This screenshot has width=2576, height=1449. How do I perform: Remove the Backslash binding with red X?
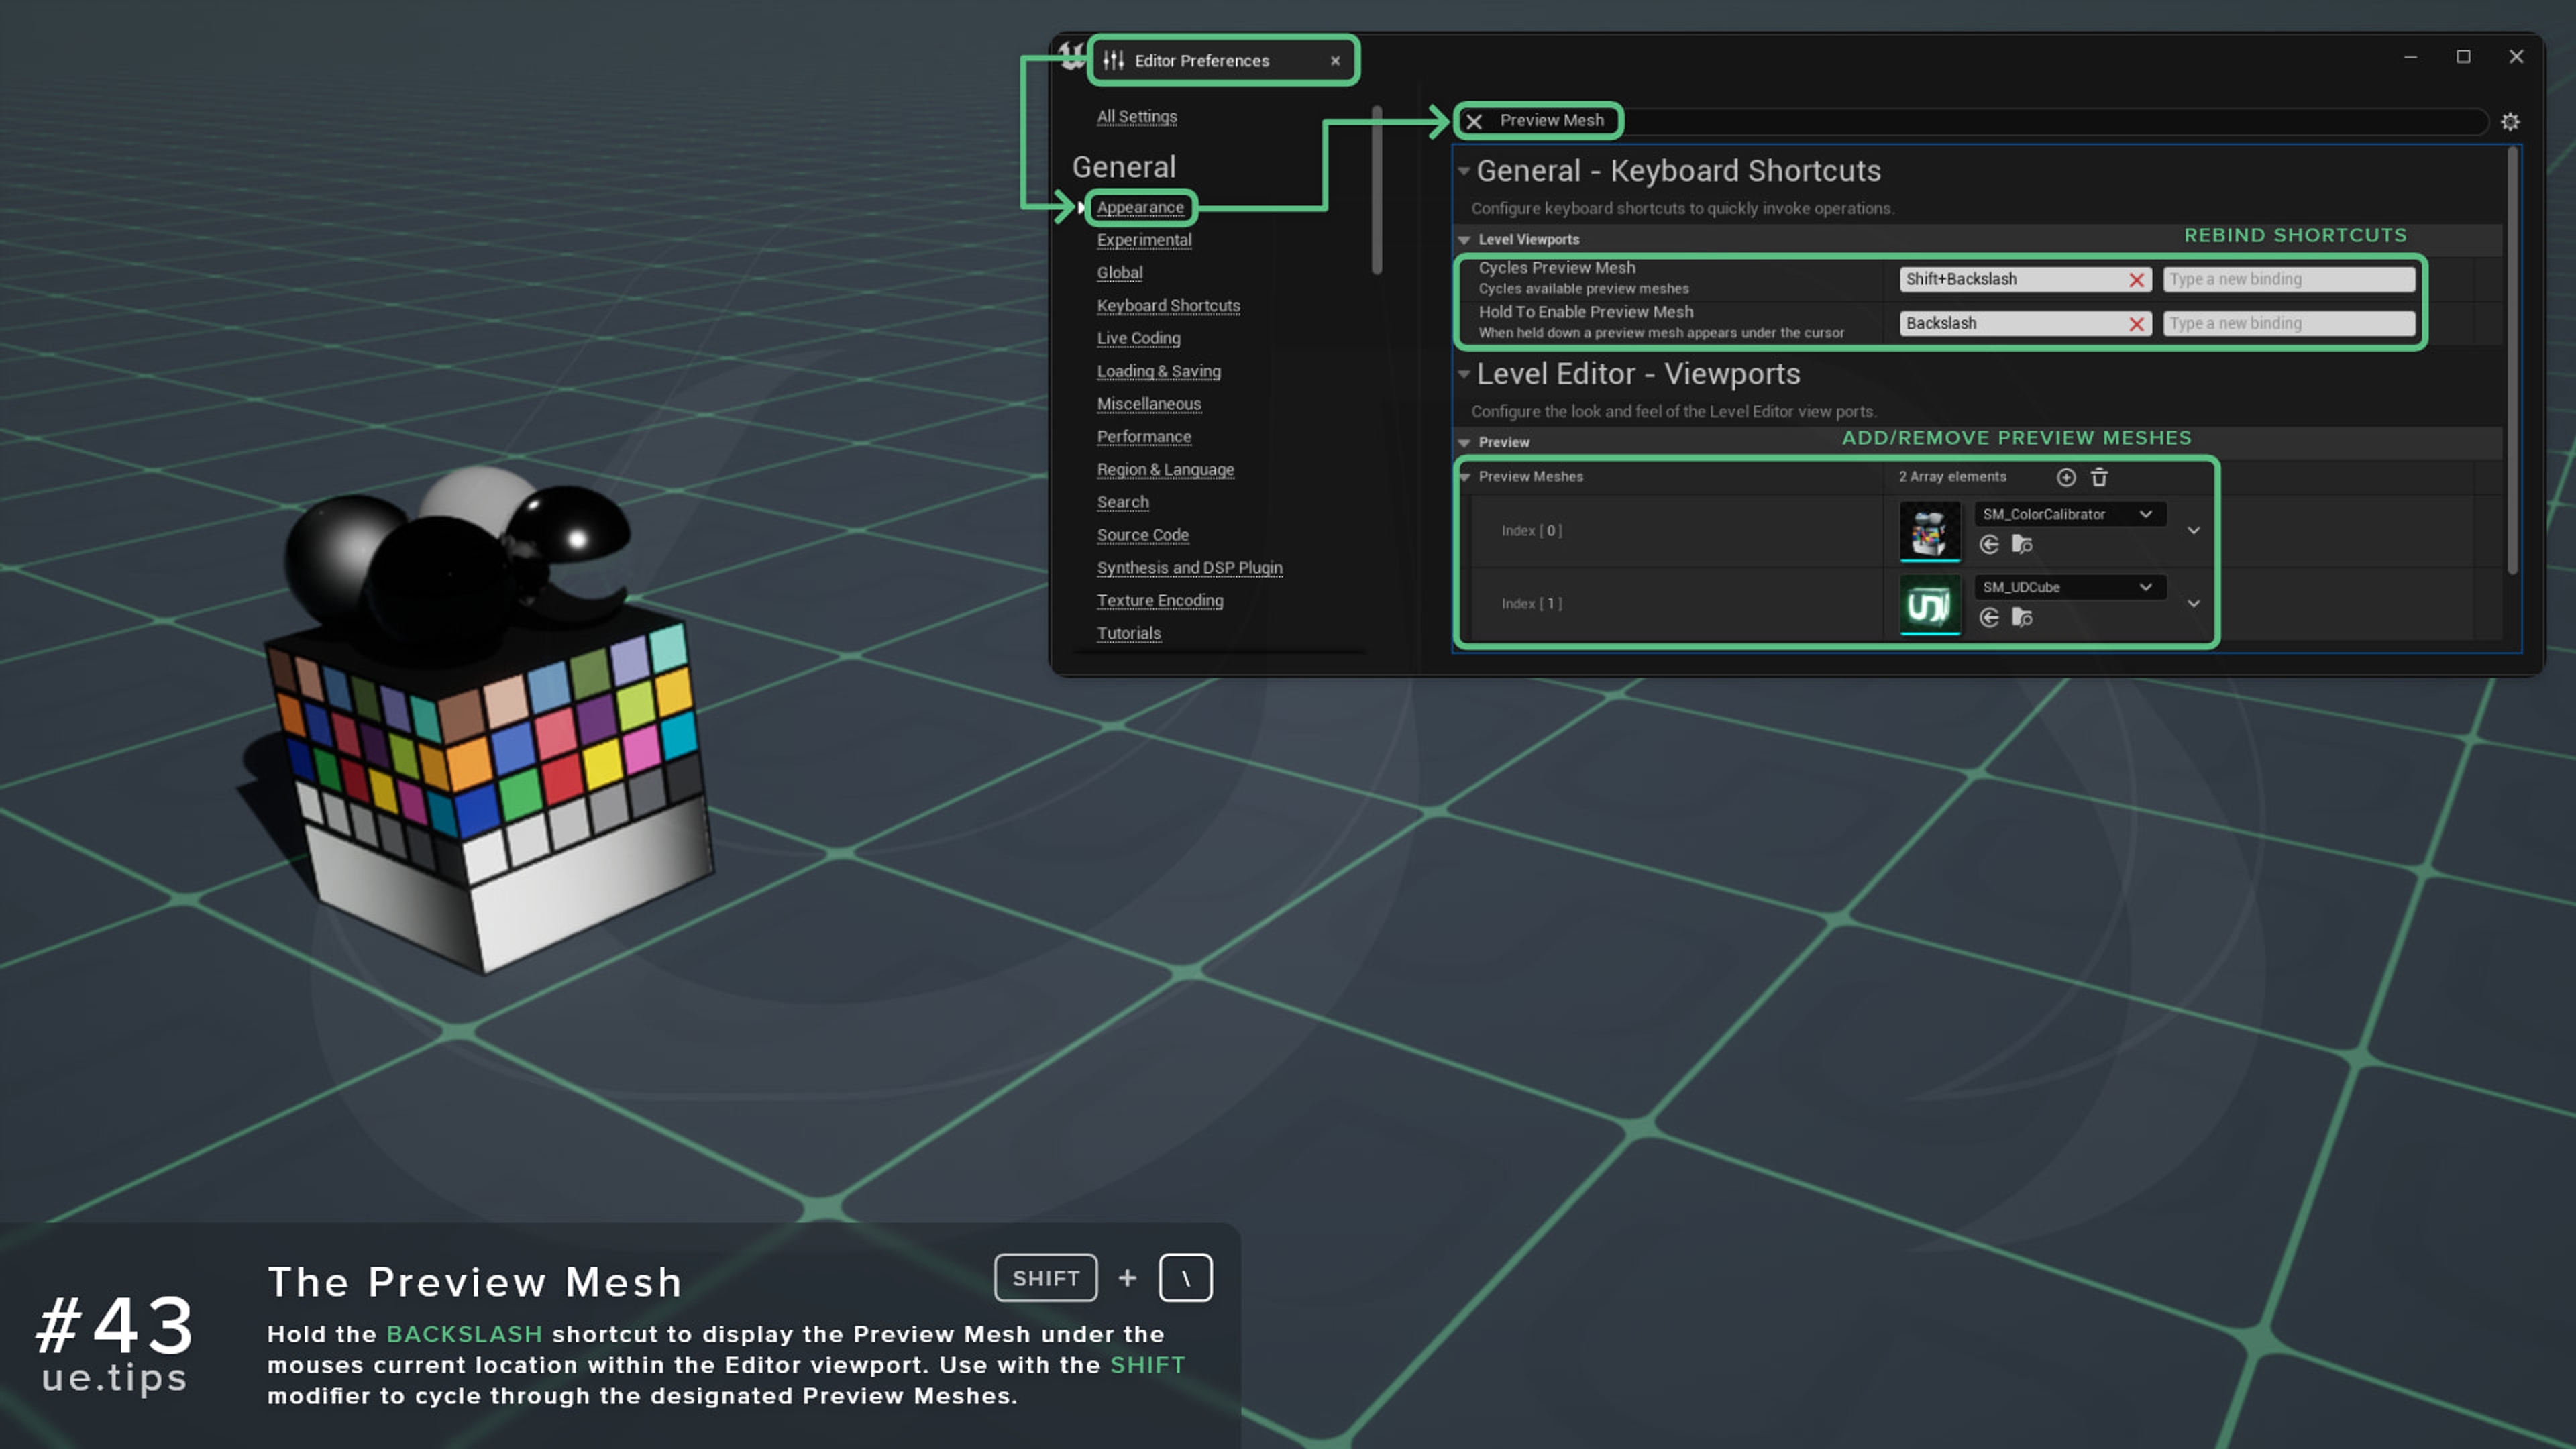point(2136,324)
